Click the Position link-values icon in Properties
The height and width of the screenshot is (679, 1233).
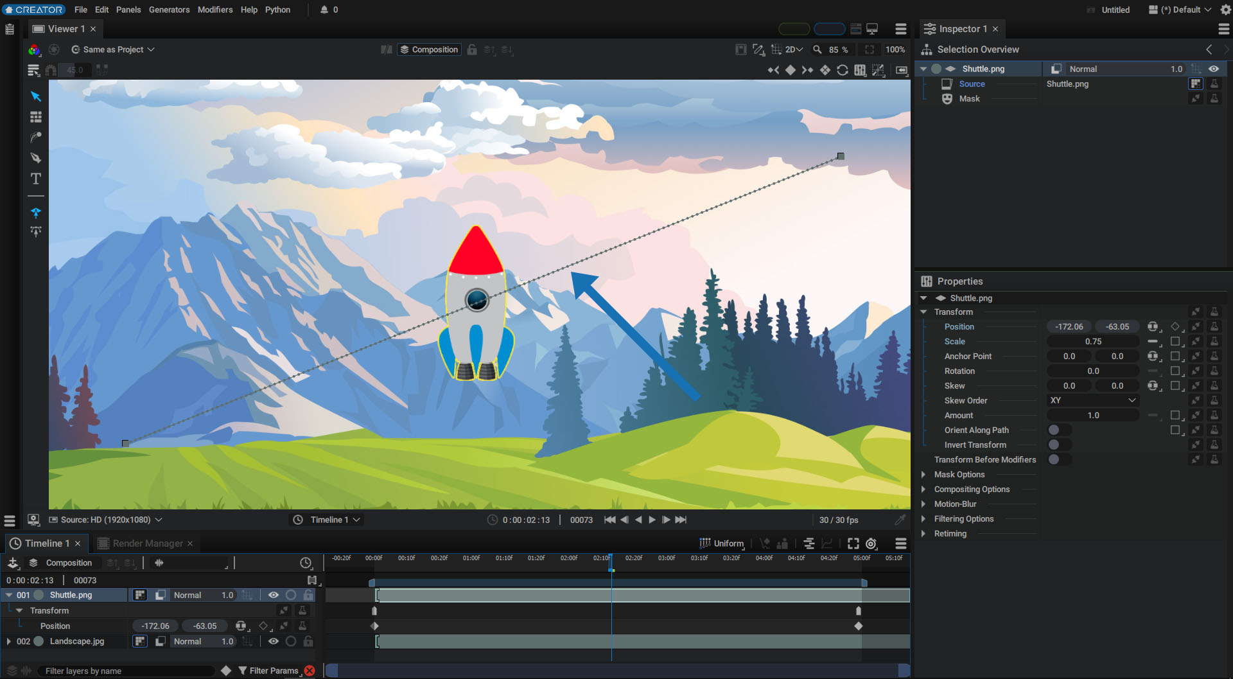point(1153,326)
